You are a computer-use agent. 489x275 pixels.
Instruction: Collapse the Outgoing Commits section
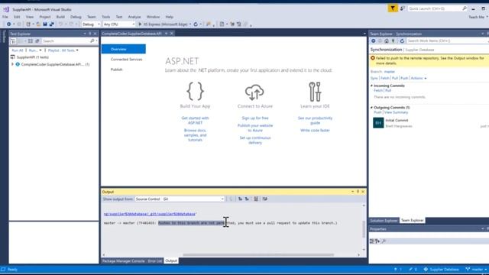[371, 107]
